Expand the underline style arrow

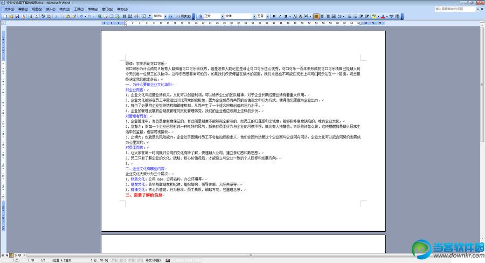point(290,16)
